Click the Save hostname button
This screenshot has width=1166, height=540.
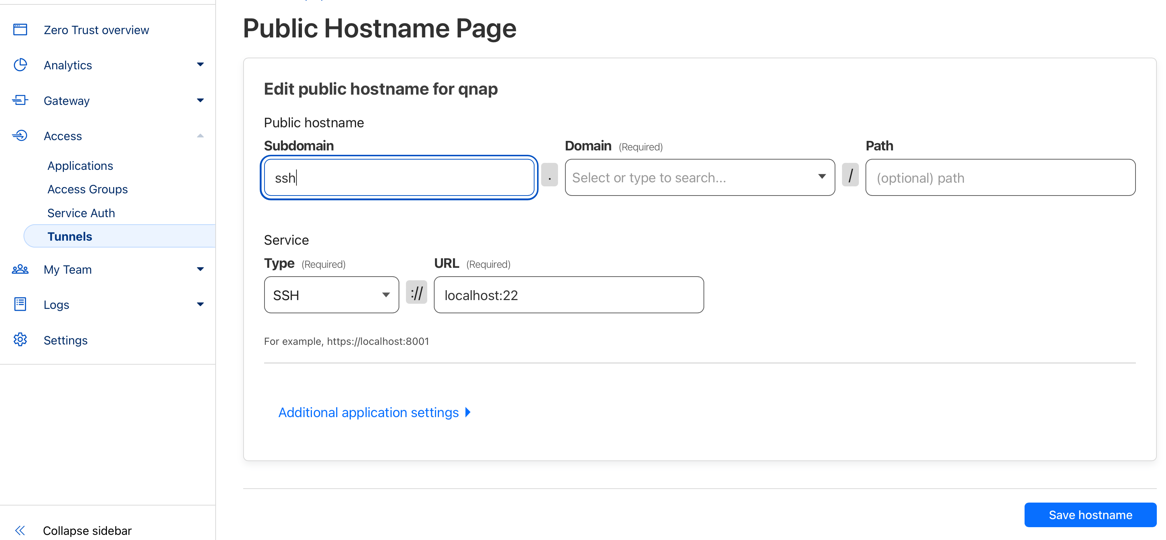[1090, 515]
